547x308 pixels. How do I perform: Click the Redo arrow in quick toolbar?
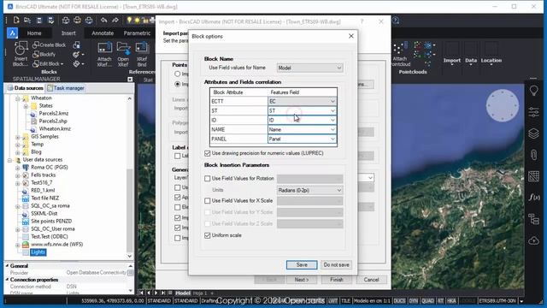pyautogui.click(x=115, y=21)
